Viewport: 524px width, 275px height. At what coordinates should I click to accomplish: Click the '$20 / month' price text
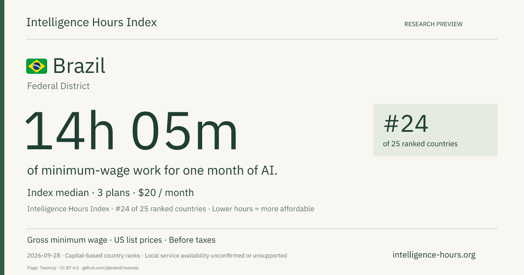[166, 192]
